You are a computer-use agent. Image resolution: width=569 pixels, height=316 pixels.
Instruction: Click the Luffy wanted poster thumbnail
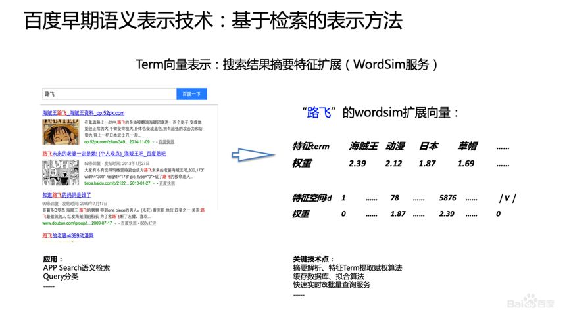(x=61, y=131)
